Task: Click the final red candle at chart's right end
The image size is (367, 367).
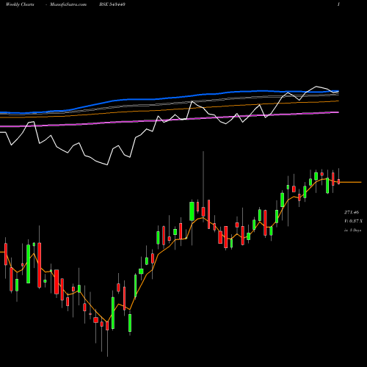Action: [x=339, y=181]
